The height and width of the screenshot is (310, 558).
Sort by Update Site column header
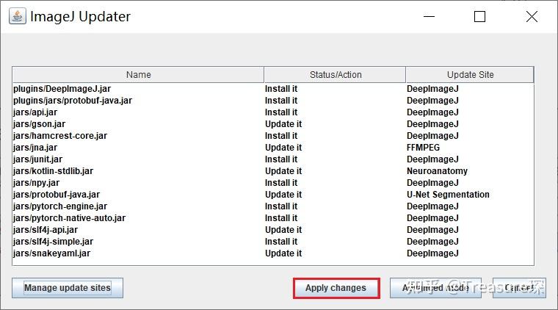470,74
